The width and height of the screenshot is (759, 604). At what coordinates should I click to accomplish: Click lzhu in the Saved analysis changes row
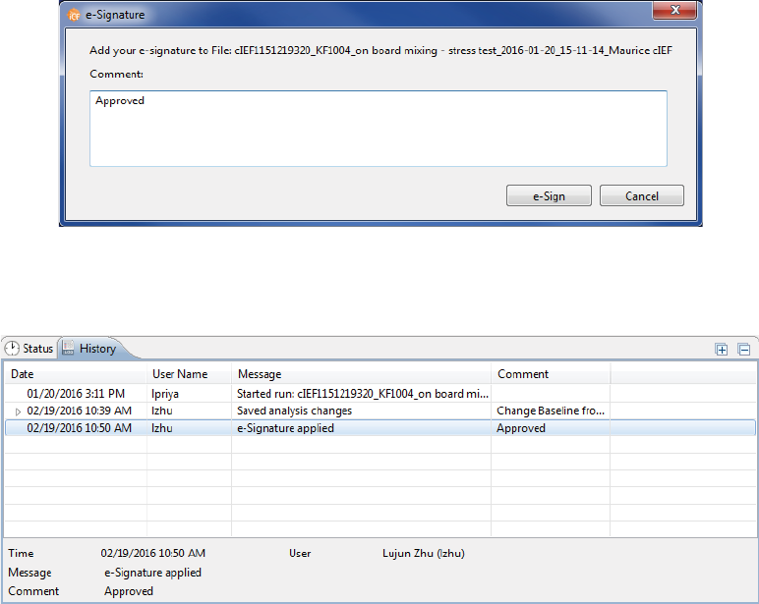161,411
